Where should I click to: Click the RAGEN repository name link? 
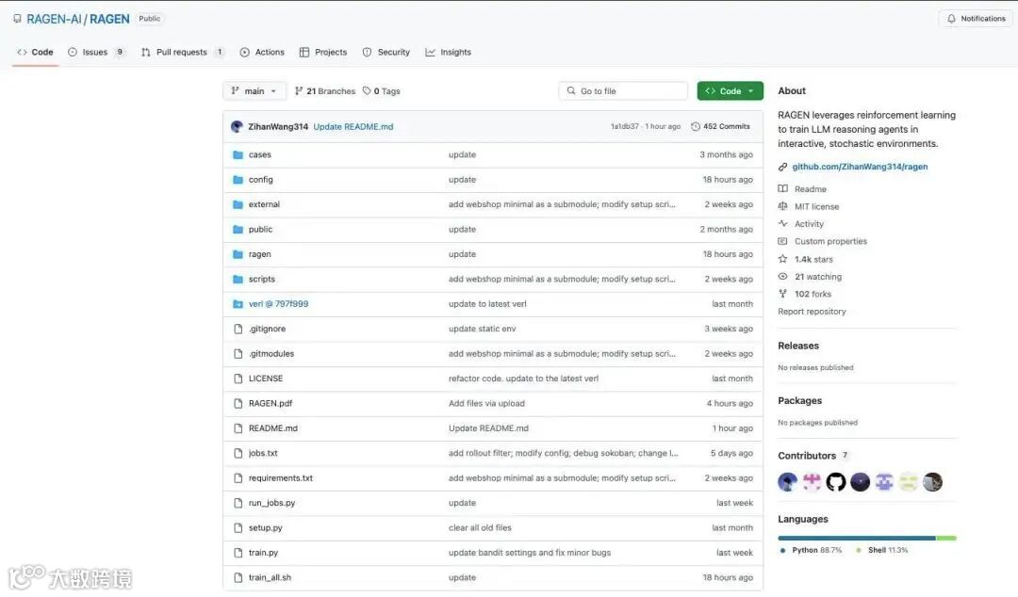click(x=109, y=19)
